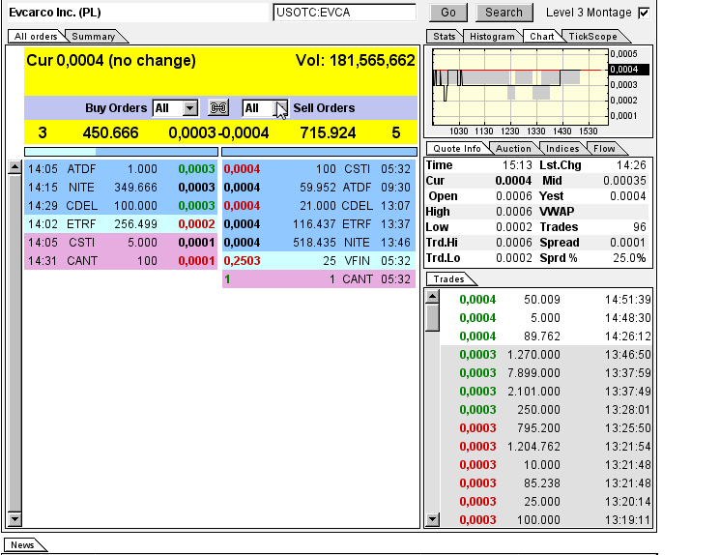Screen dimensions: 720x555
Task: Click the Trades count value 96
Action: (x=639, y=227)
